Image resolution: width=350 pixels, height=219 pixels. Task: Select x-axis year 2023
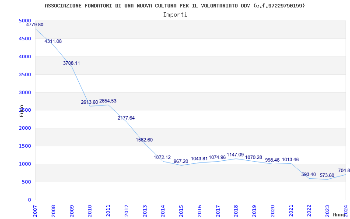point(327,211)
